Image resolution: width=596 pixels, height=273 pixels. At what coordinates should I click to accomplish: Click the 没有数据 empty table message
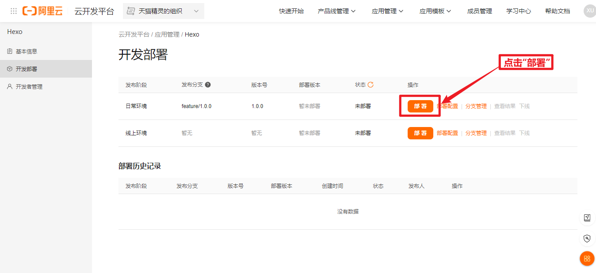coord(348,212)
